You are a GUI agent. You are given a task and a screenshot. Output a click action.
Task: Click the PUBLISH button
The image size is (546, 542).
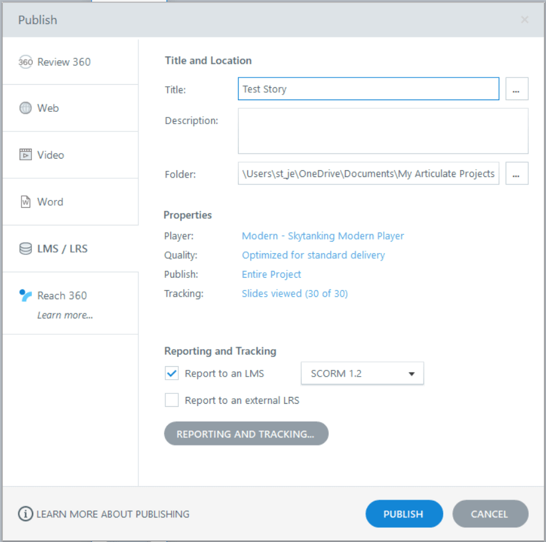tap(404, 514)
